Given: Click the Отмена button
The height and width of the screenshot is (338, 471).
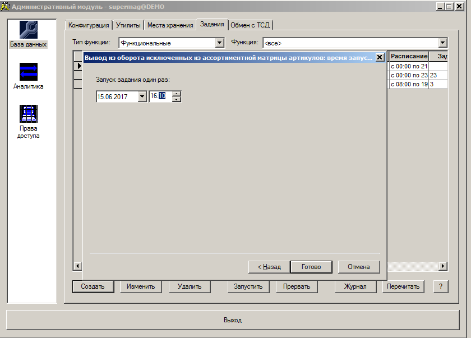Looking at the screenshot, I should pos(359,267).
